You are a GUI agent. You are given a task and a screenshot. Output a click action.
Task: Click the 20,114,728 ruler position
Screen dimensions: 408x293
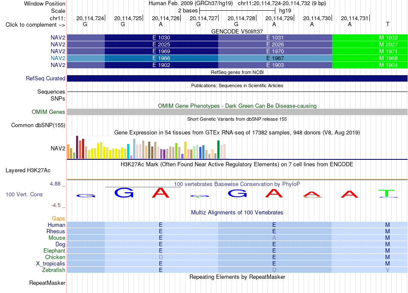pos(241,18)
